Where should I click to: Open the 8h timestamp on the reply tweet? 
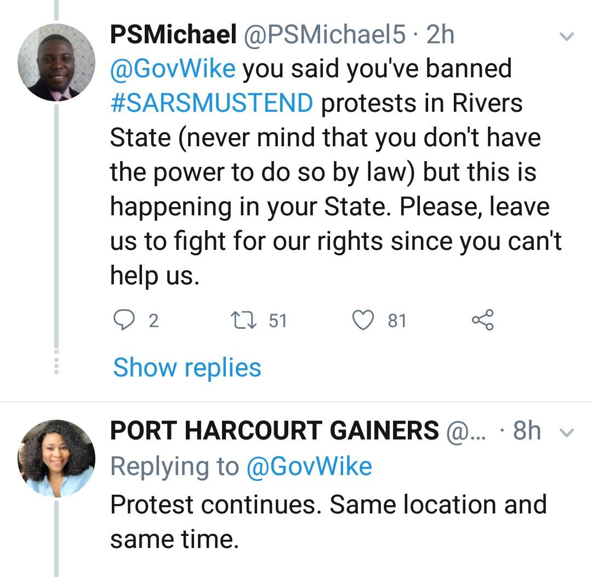click(527, 431)
